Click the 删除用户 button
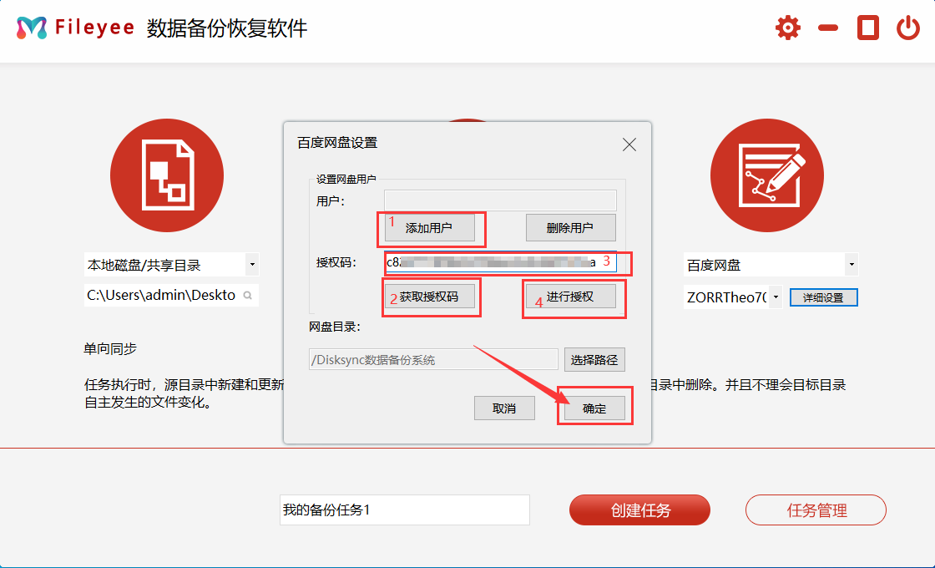 tap(571, 227)
